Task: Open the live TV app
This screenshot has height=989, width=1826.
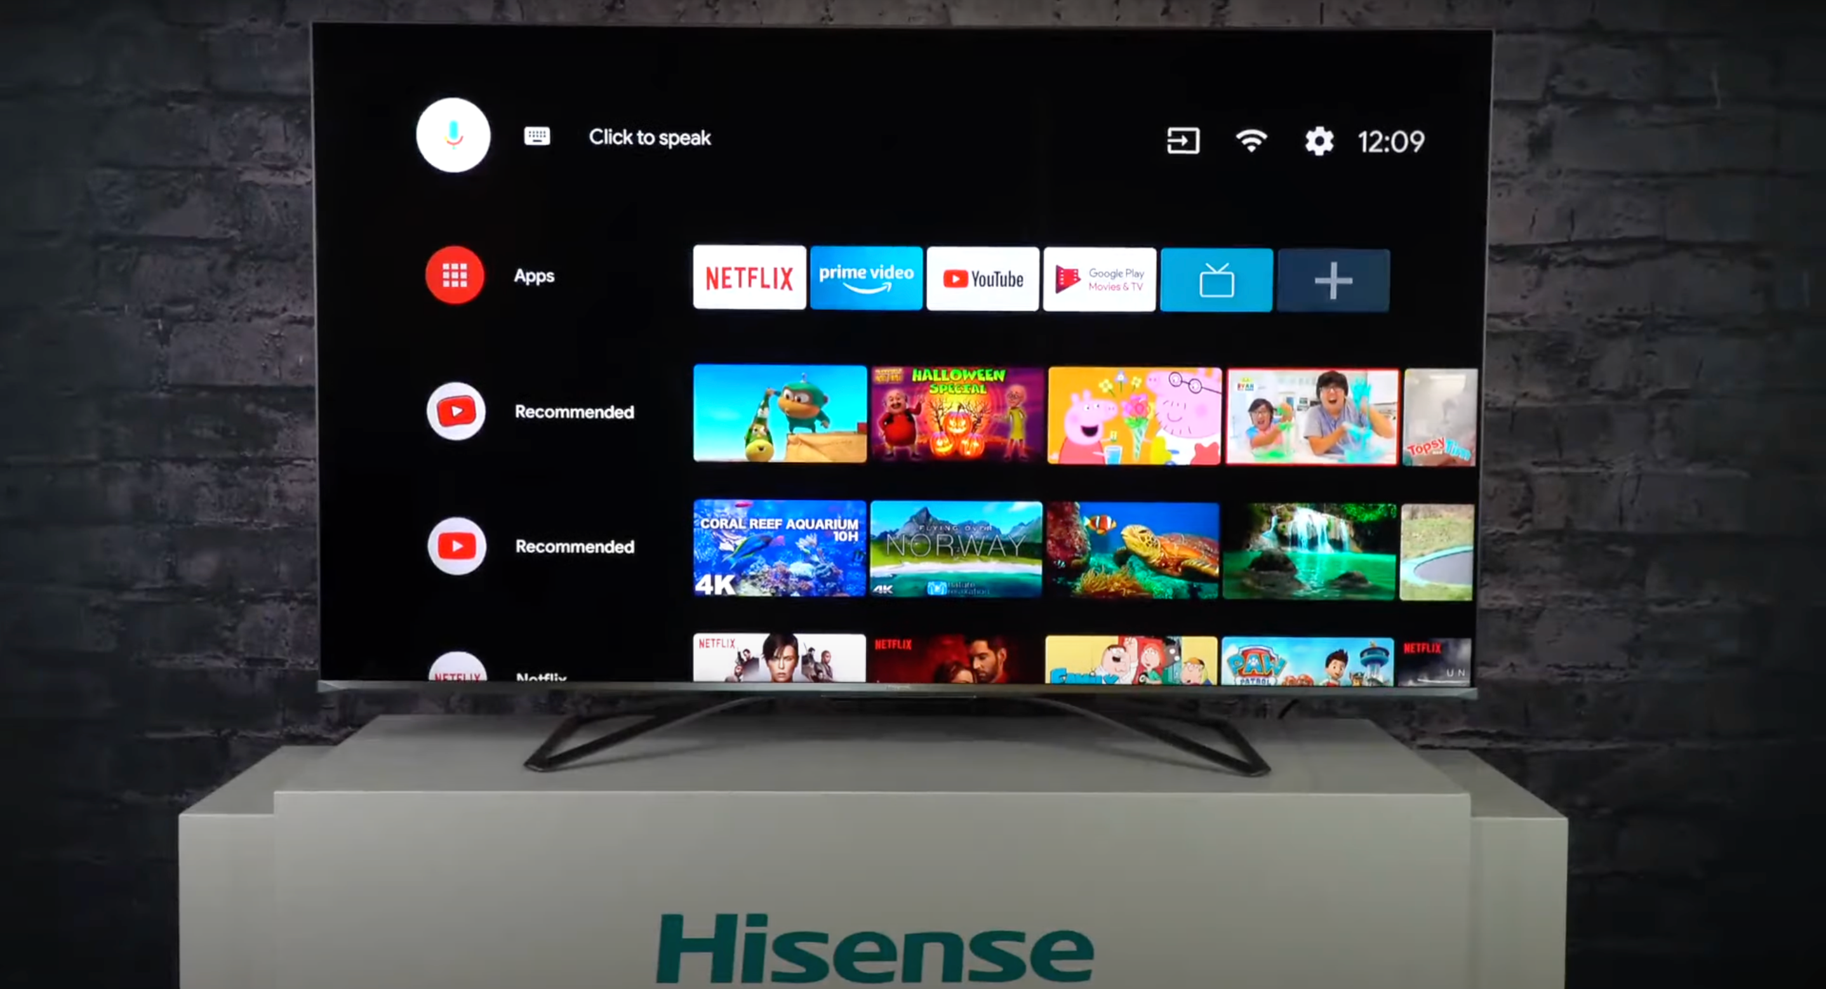Action: [1216, 277]
